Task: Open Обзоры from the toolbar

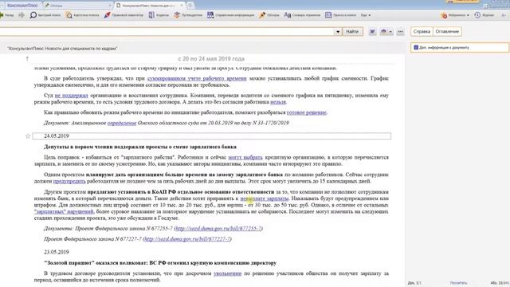Action: tap(269, 15)
